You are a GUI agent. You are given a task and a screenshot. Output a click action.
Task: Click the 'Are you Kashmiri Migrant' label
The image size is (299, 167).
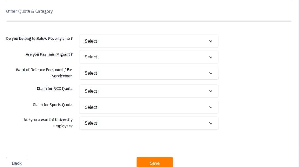pyautogui.click(x=49, y=54)
